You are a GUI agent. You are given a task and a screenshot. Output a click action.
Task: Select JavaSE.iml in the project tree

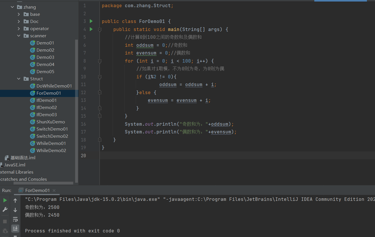[15, 165]
